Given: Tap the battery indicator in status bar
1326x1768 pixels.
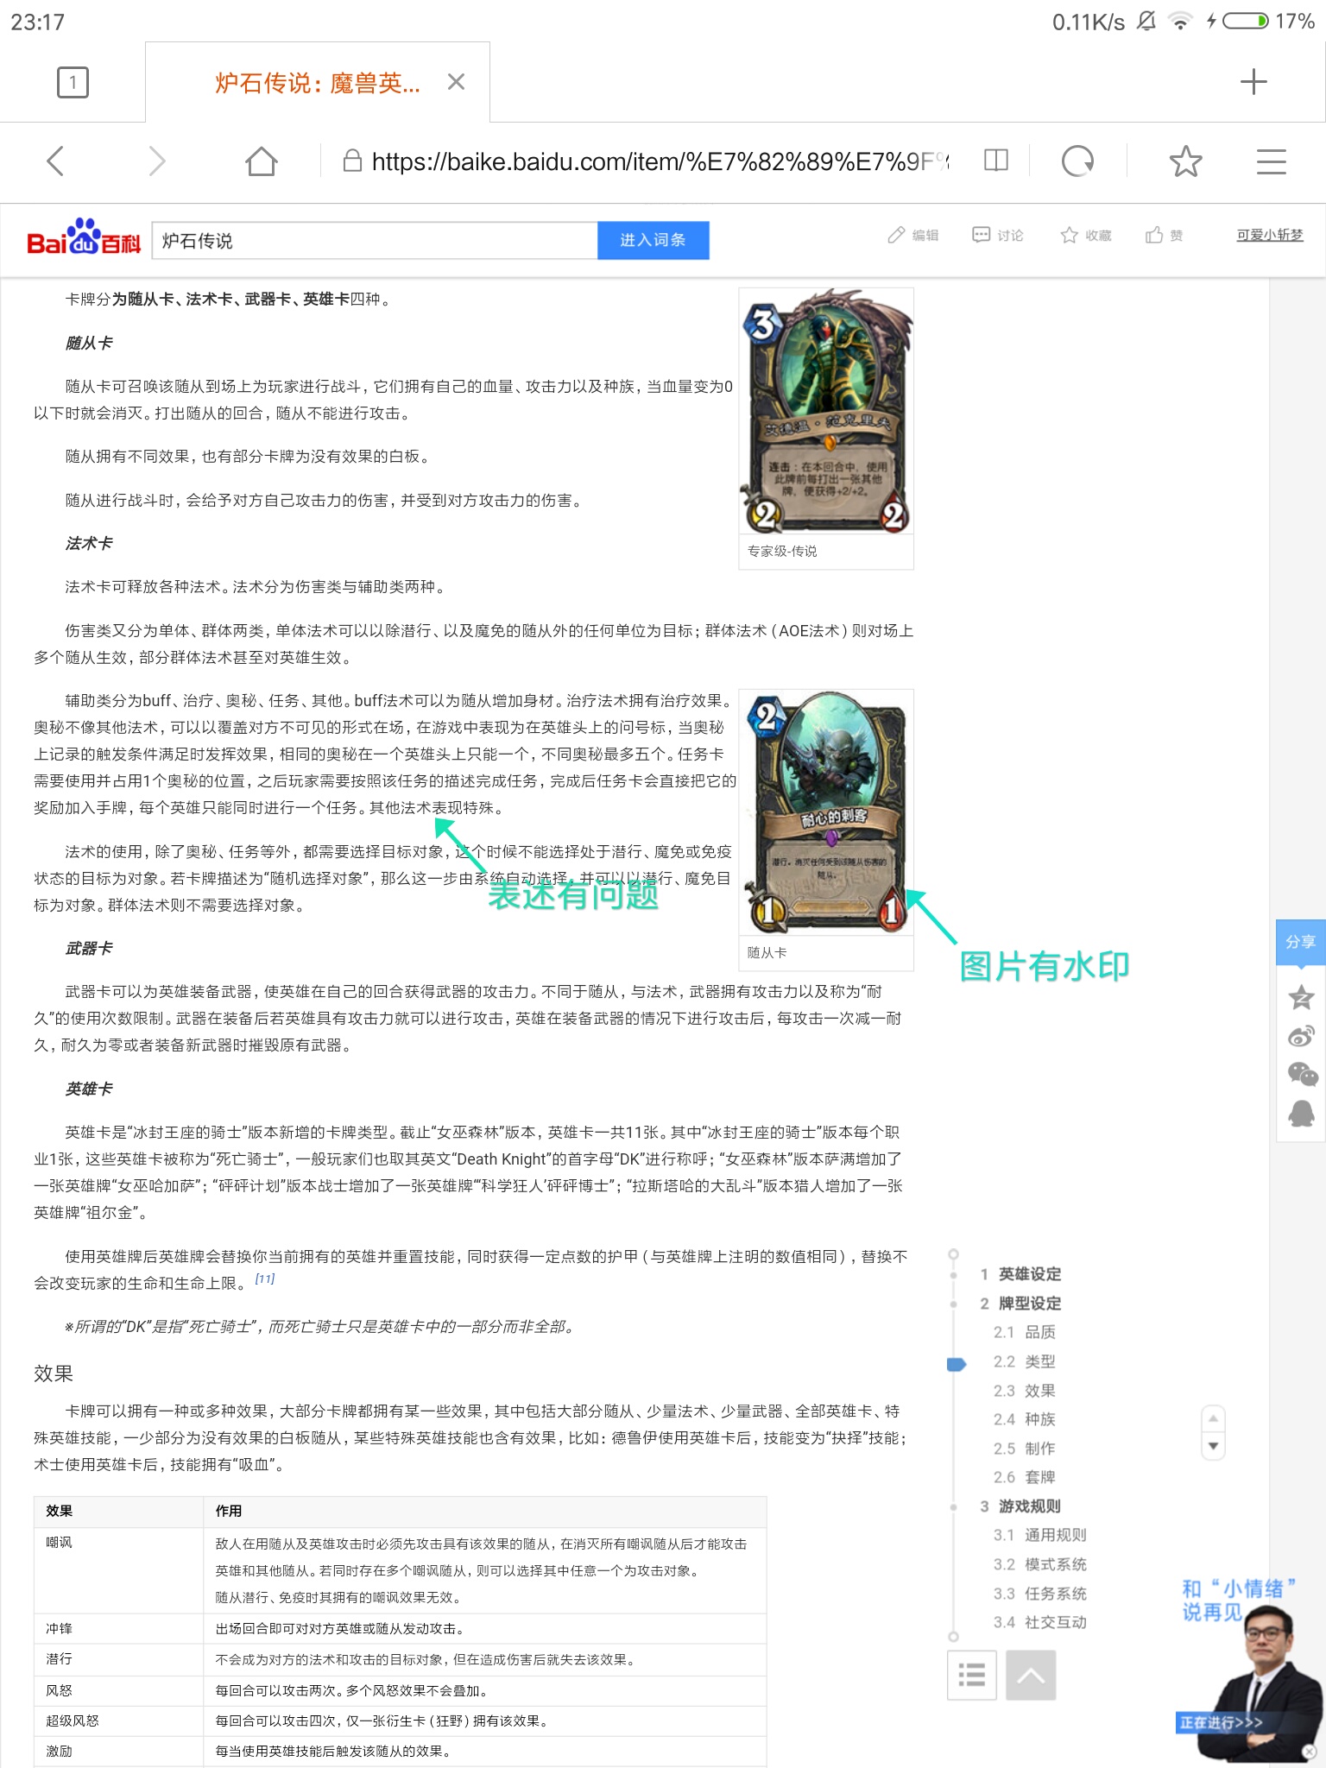Looking at the screenshot, I should [x=1246, y=21].
